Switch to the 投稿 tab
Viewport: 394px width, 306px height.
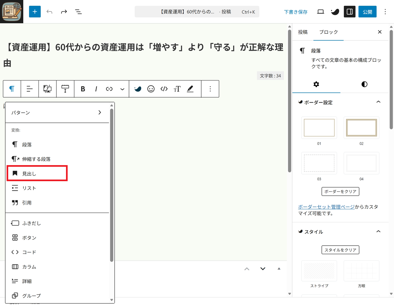(303, 32)
